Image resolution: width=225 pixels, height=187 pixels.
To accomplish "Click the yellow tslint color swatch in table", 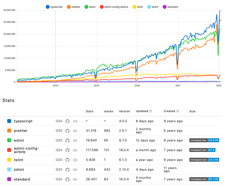I will click(x=9, y=160).
